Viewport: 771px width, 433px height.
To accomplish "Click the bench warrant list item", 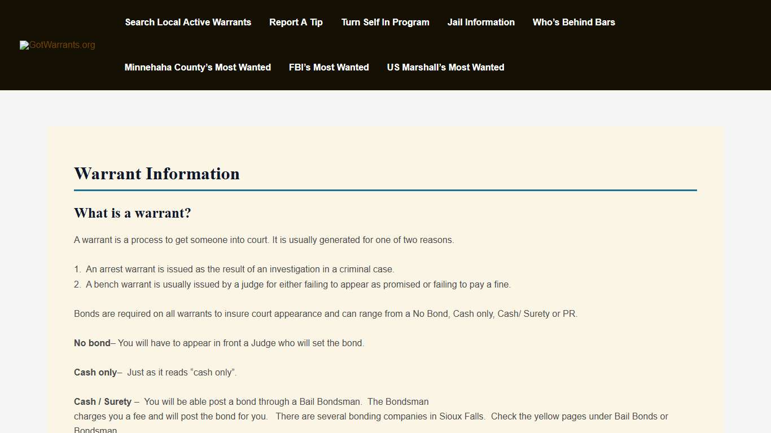I will [298, 284].
